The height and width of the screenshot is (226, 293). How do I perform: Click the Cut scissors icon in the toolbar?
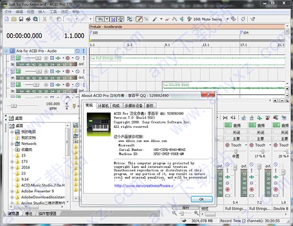coord(44,19)
